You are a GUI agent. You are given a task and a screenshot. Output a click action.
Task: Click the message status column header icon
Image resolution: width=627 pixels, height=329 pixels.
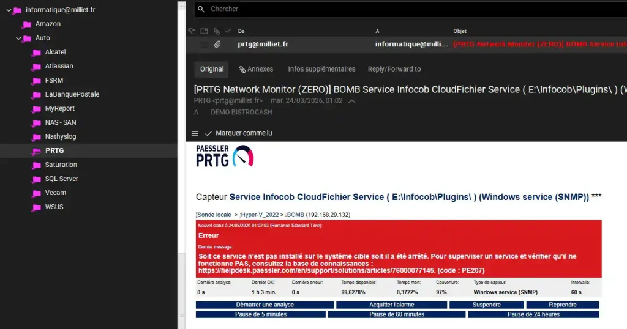pos(204,31)
